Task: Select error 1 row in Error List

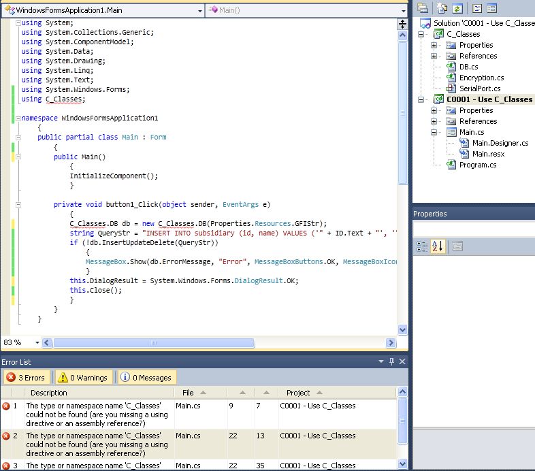Action: pos(199,415)
